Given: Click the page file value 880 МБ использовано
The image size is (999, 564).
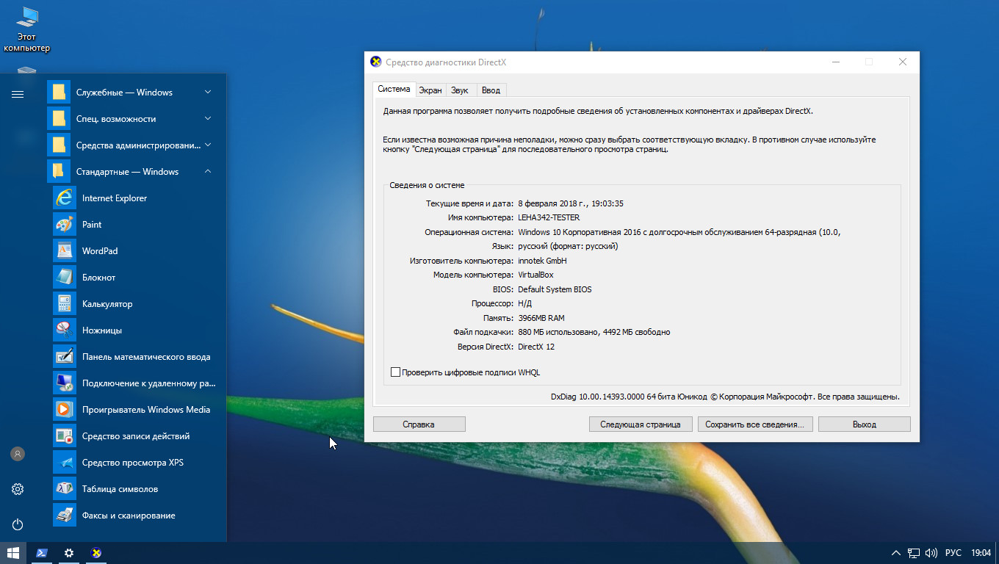Looking at the screenshot, I should coord(558,332).
